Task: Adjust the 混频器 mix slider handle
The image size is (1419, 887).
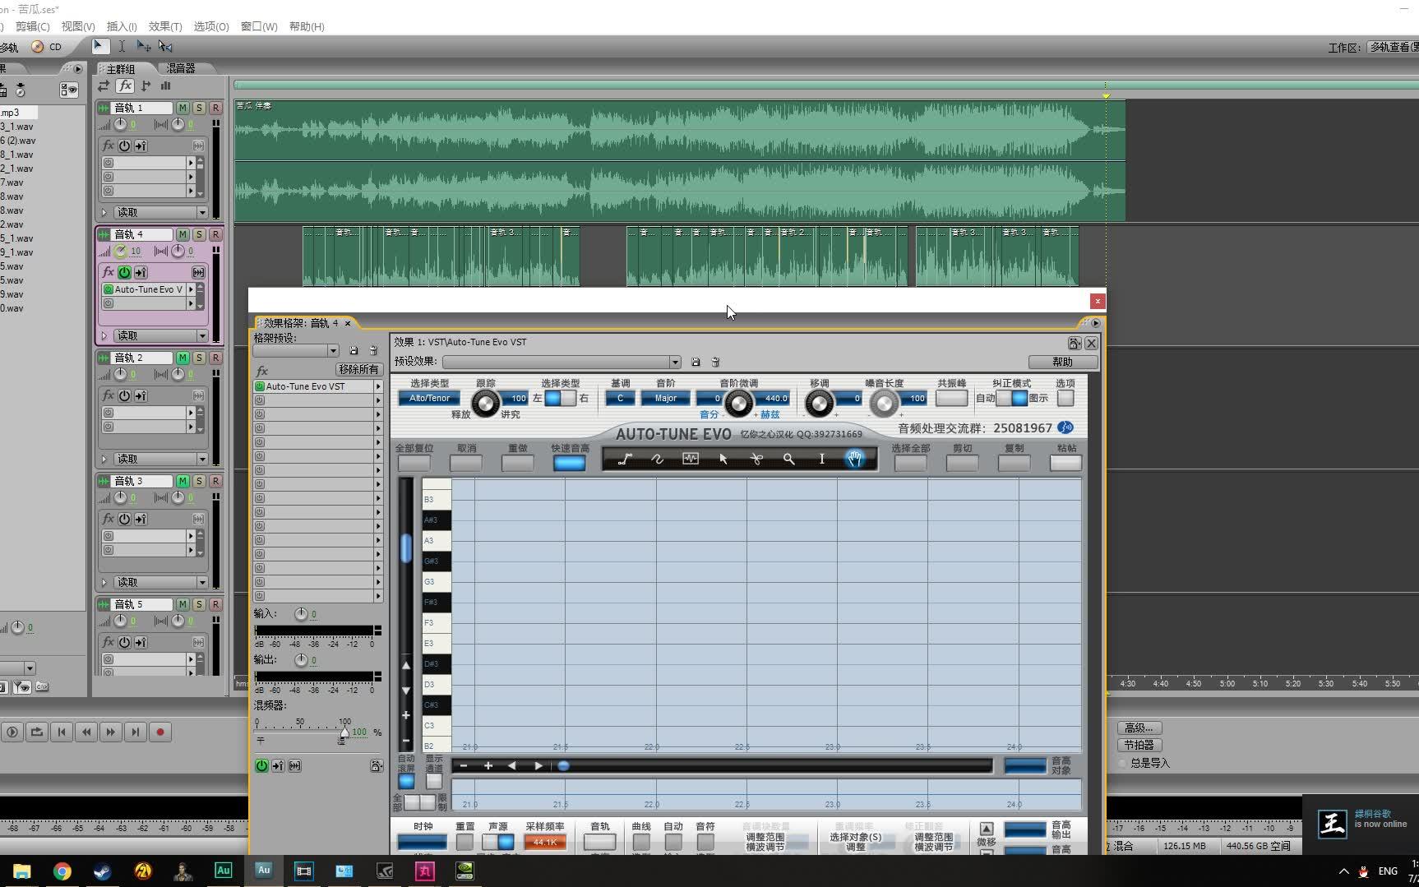Action: [x=344, y=732]
